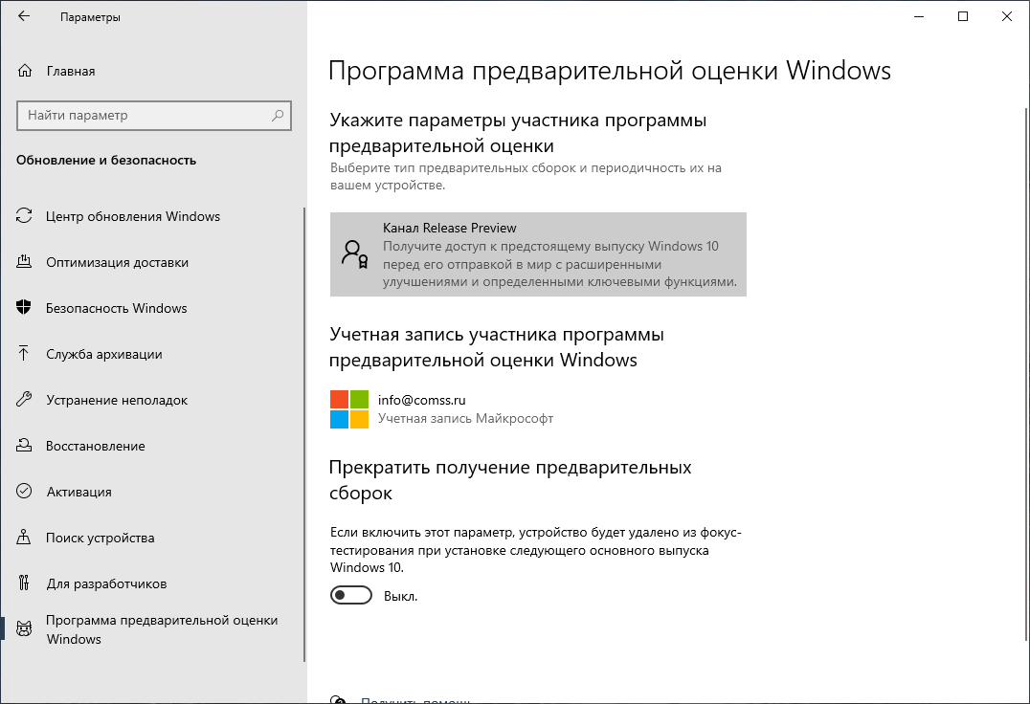
Task: Click the search magnifier icon
Action: tap(278, 116)
